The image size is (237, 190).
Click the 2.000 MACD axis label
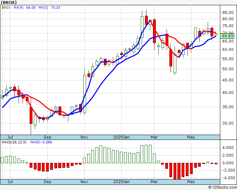[229, 155]
